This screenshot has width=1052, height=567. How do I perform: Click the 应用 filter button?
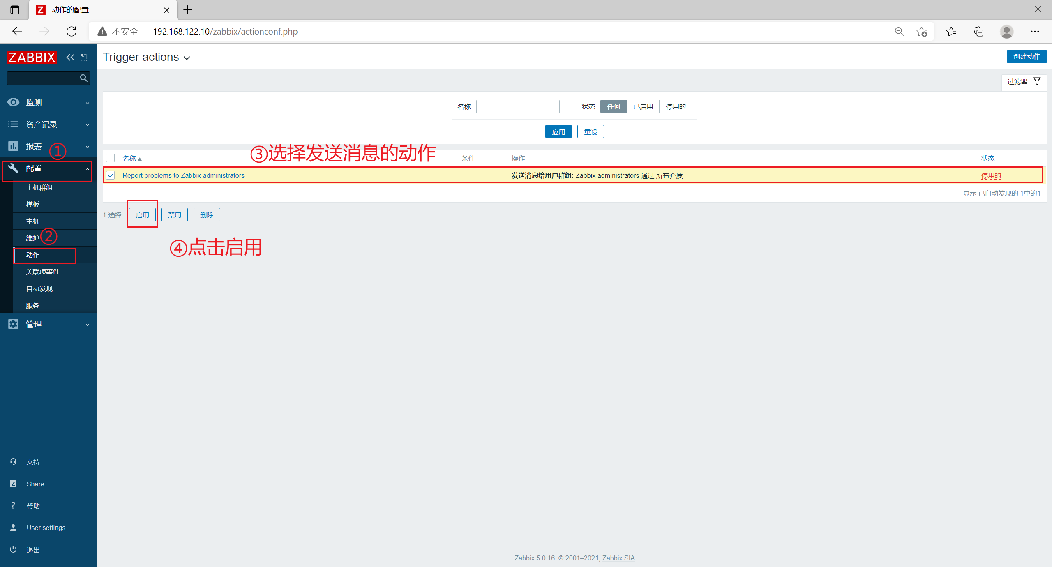(558, 132)
